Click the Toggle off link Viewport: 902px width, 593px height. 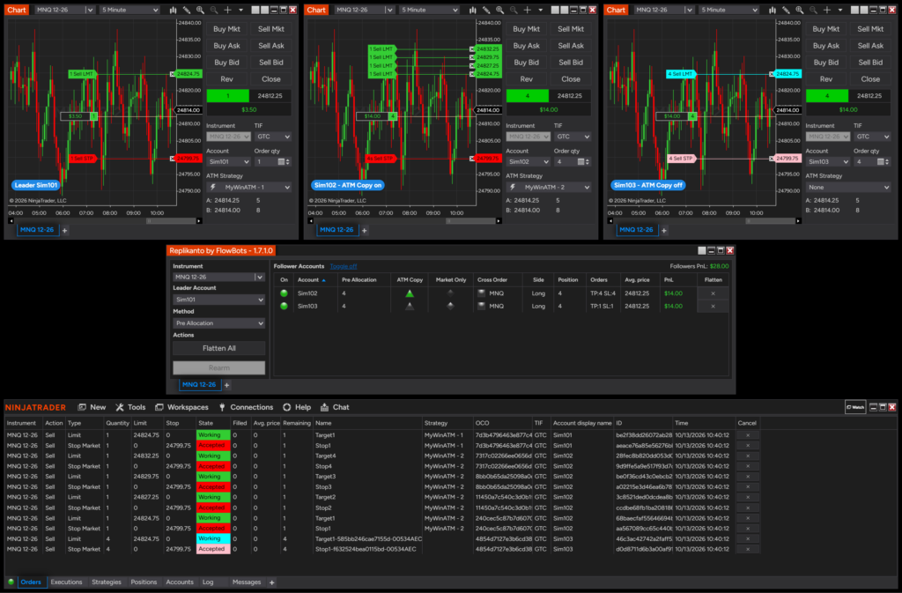344,266
